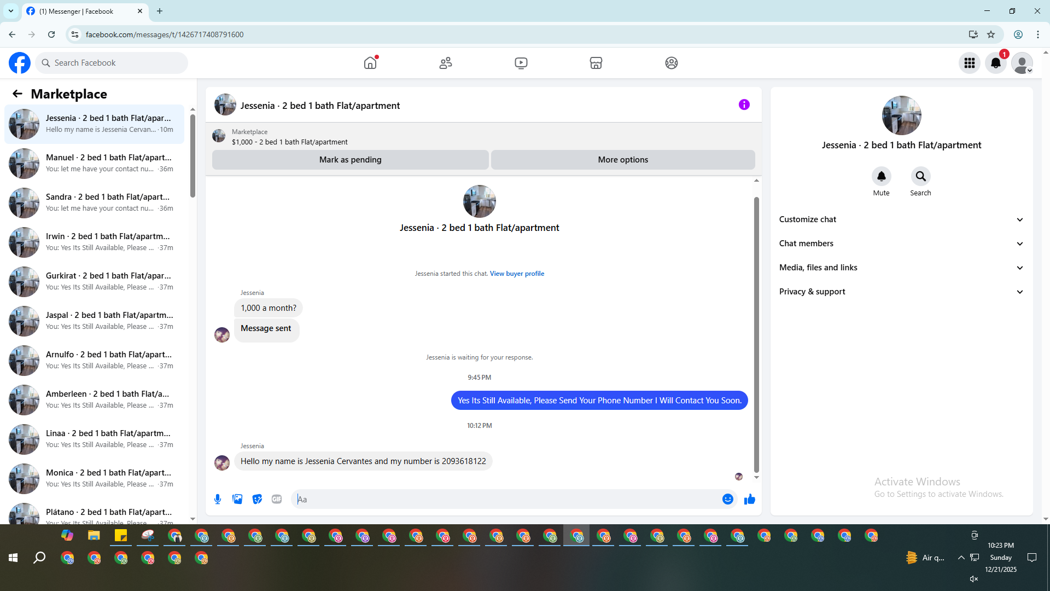Bookmark this page with star icon

pyautogui.click(x=991, y=34)
